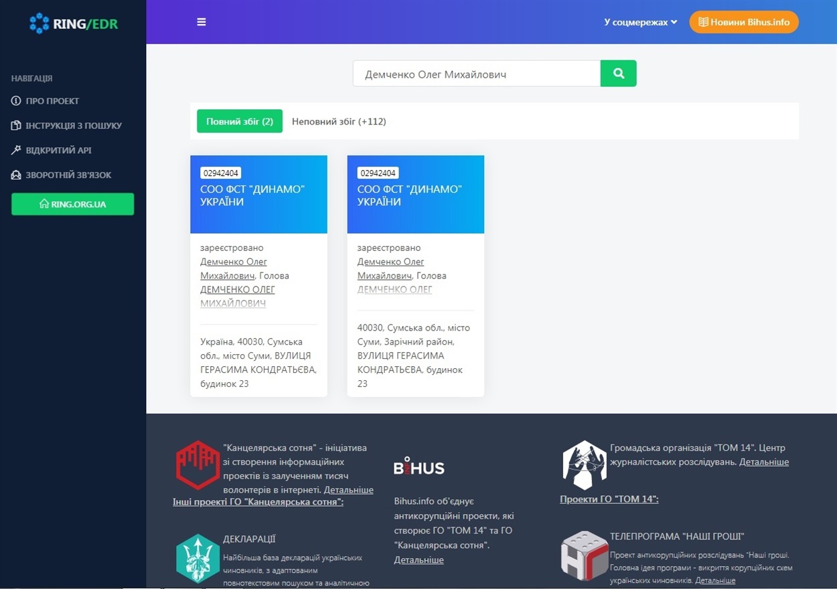This screenshot has height=589, width=837.
Task: Open Інструкція з пошуку navigation item
Action: point(66,126)
